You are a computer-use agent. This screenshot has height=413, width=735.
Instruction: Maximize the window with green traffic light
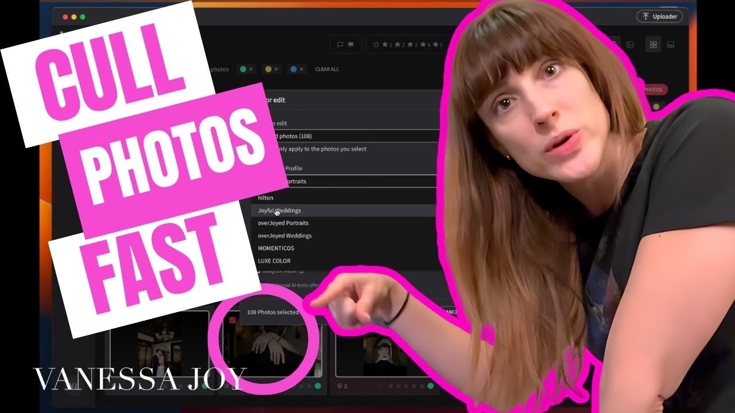pyautogui.click(x=83, y=17)
